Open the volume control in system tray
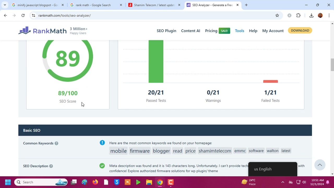 [304, 182]
